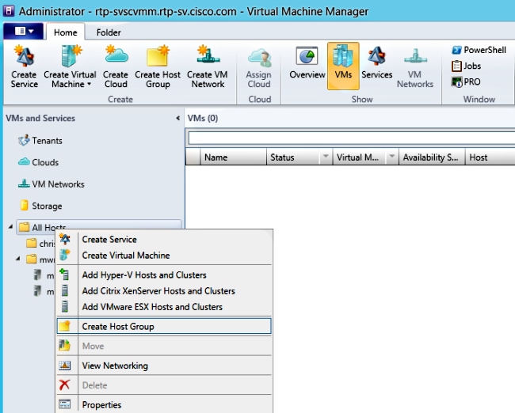Switch to the Home ribbon tab
This screenshot has width=515, height=413.
[x=65, y=32]
